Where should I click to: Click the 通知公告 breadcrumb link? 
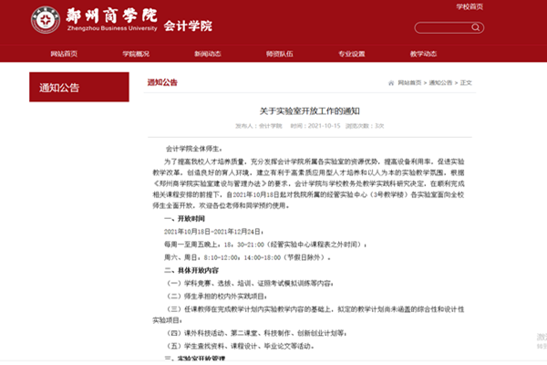coord(440,83)
